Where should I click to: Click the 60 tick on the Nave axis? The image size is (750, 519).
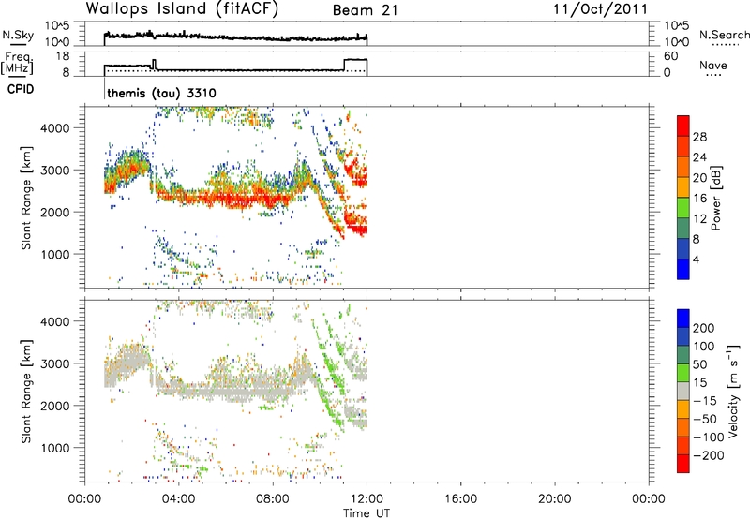coord(670,56)
